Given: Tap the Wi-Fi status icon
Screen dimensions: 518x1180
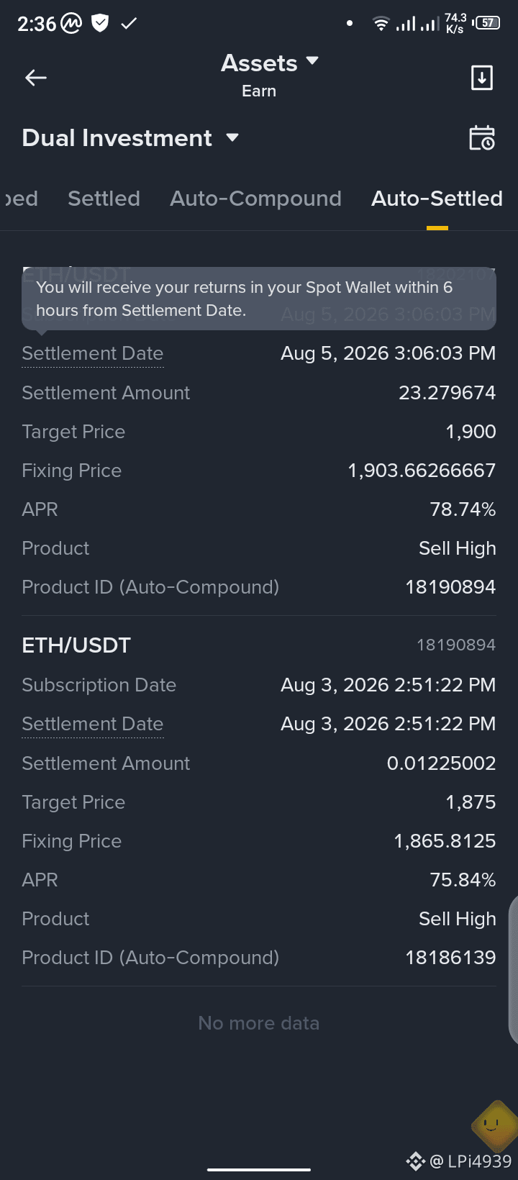Looking at the screenshot, I should (x=381, y=24).
